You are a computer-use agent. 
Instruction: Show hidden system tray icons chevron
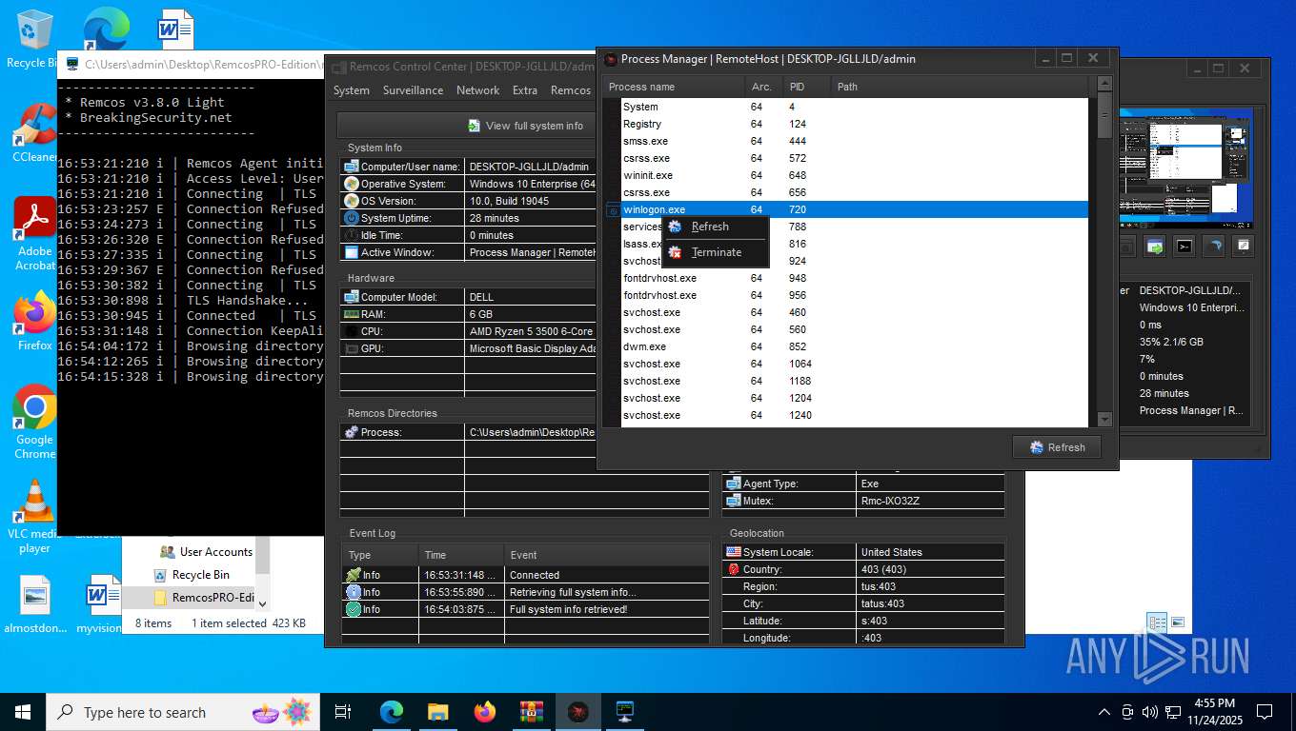(x=1104, y=712)
